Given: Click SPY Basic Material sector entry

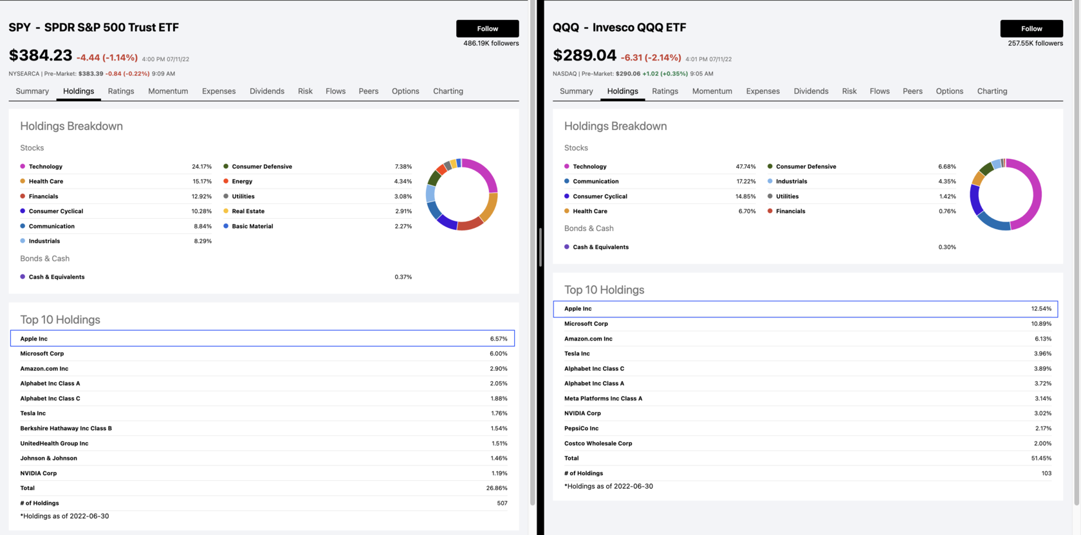Looking at the screenshot, I should [x=317, y=226].
